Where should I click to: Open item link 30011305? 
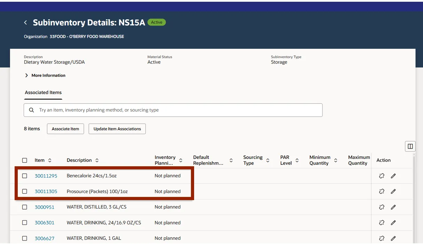[x=46, y=191]
